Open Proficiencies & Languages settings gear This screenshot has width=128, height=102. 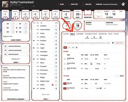pyautogui.click(x=25, y=99)
